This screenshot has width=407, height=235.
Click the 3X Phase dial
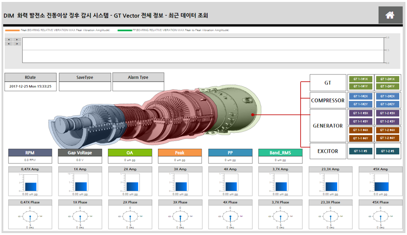click(x=180, y=216)
